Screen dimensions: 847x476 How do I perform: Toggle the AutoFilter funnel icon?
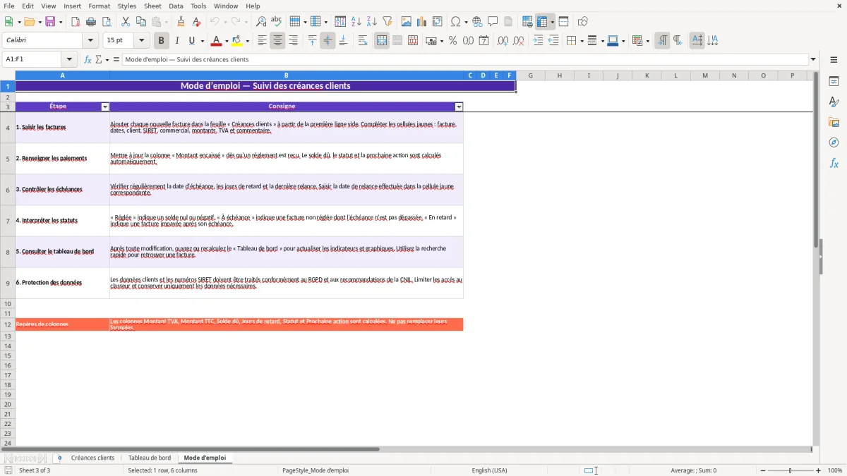pos(388,22)
